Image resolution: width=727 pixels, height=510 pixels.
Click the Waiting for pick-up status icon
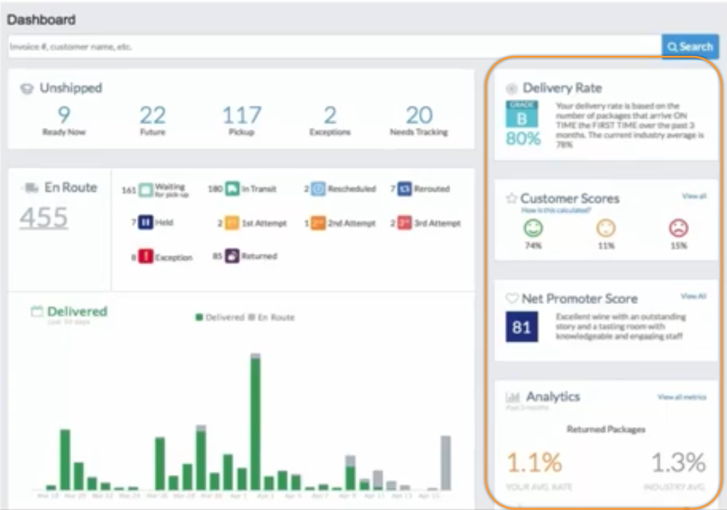coord(146,190)
